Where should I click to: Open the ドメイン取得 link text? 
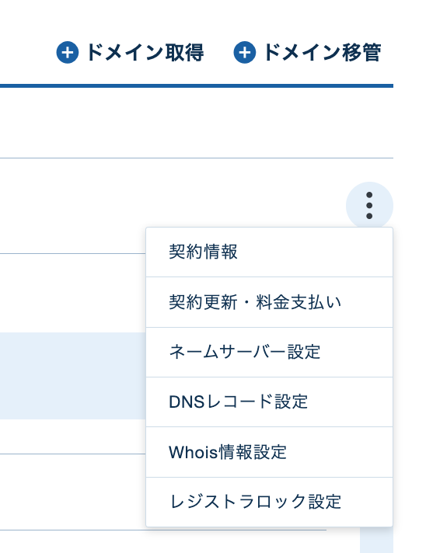coord(145,53)
